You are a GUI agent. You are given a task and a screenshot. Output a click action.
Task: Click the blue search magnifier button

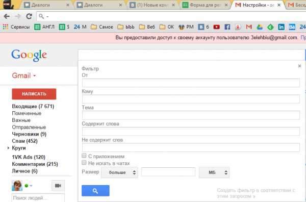point(95,191)
